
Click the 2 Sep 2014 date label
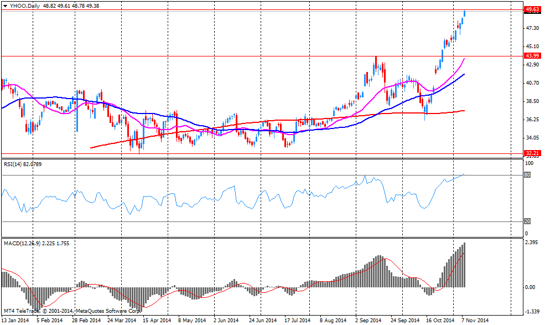pyautogui.click(x=368, y=321)
